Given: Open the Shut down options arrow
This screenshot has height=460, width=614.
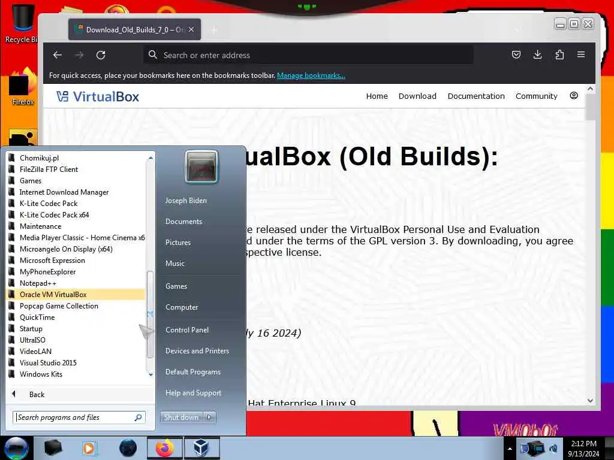Looking at the screenshot, I should click(209, 417).
